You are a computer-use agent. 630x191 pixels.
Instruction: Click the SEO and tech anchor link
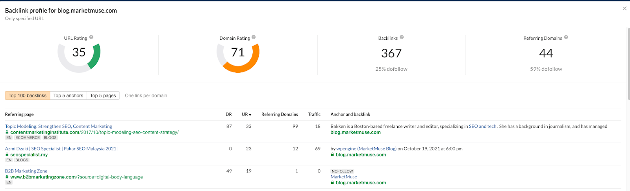pyautogui.click(x=483, y=126)
